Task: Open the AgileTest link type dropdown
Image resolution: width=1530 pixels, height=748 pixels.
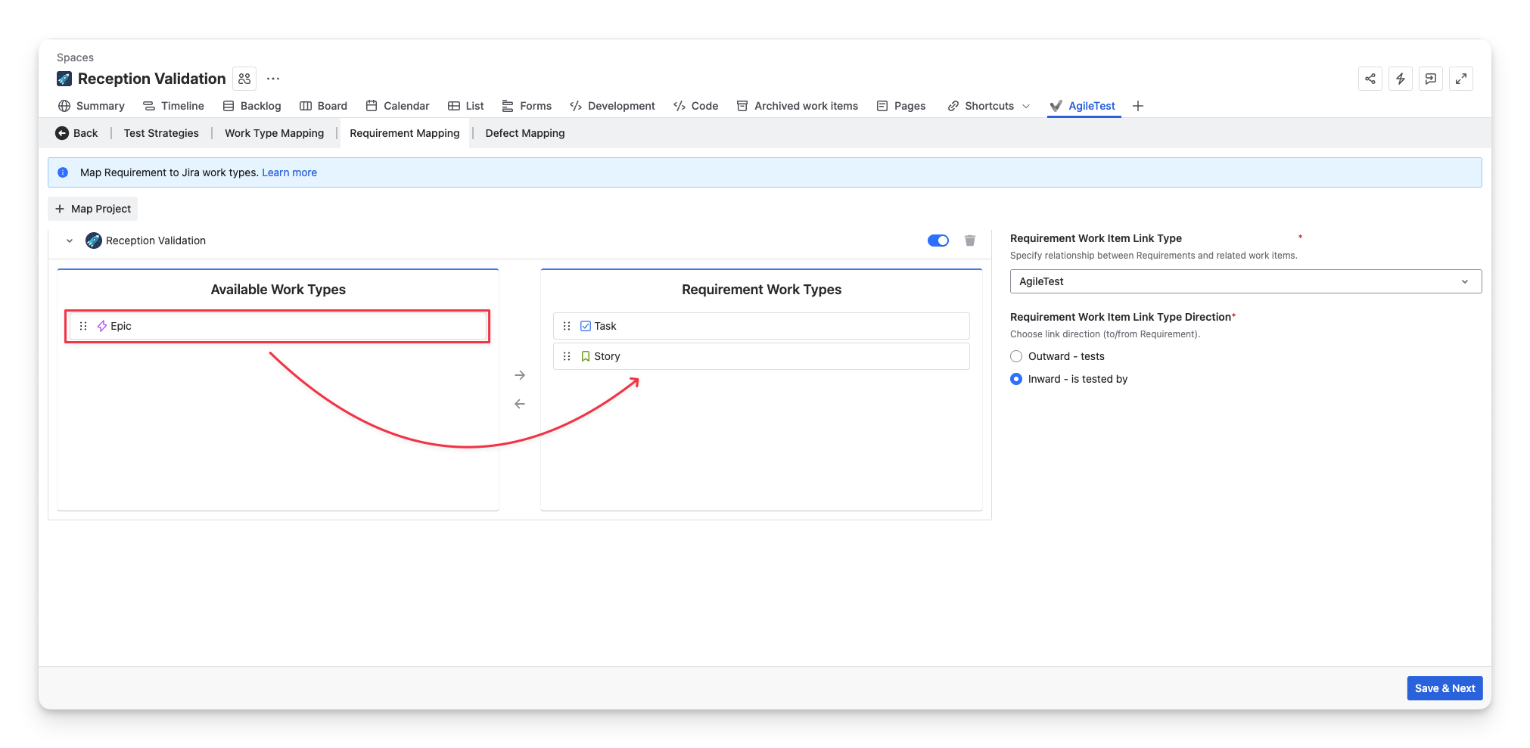Action: click(1245, 281)
